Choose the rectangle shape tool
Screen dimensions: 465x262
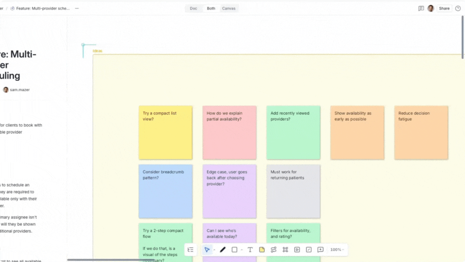234,250
